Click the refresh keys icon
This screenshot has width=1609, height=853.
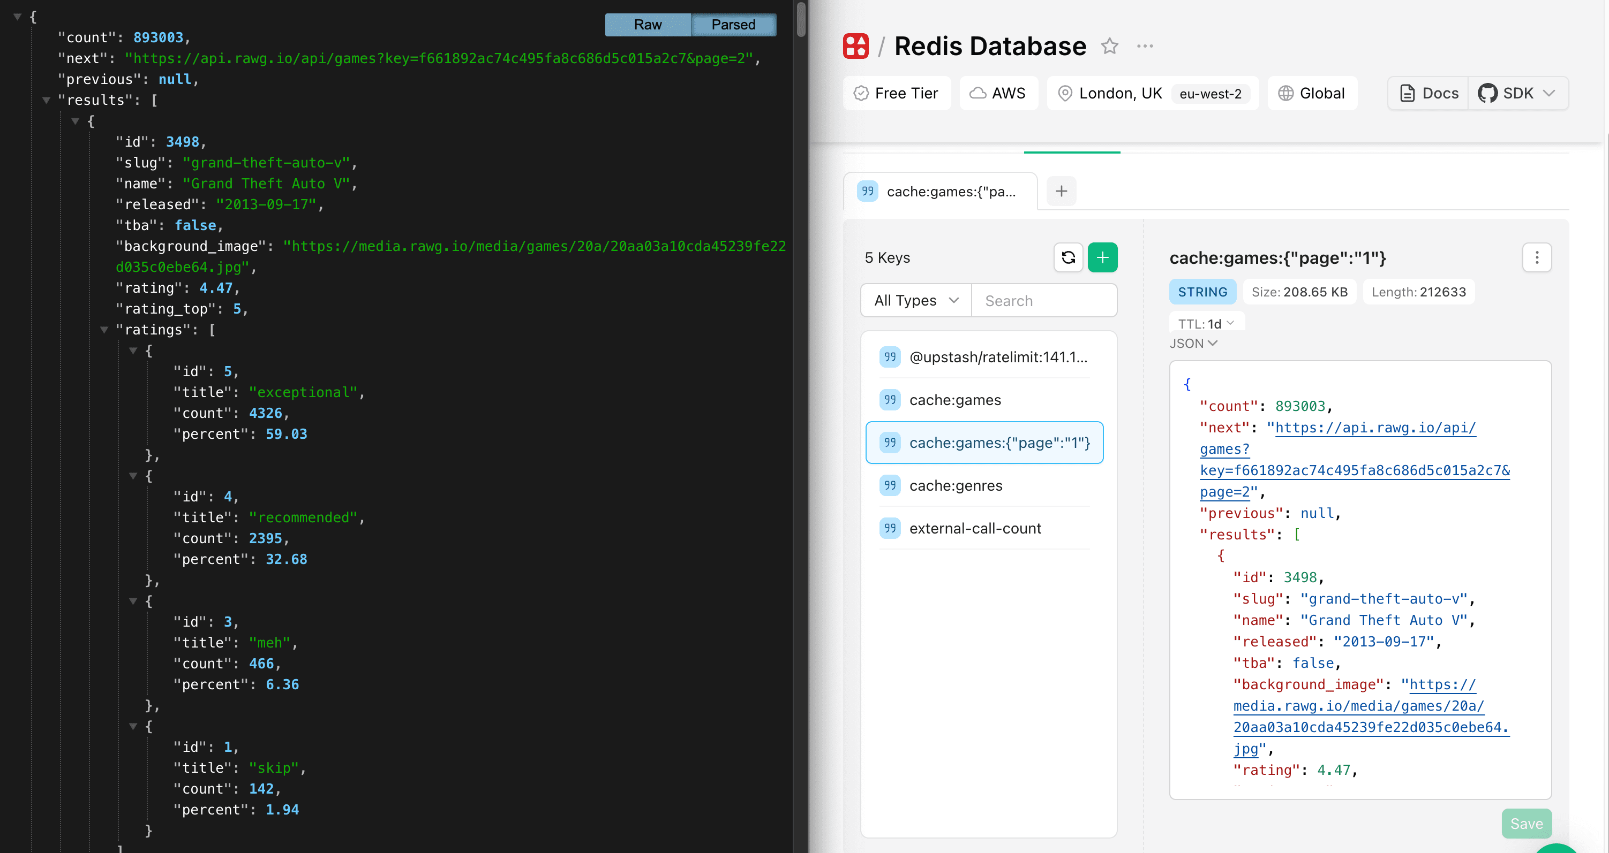point(1068,258)
